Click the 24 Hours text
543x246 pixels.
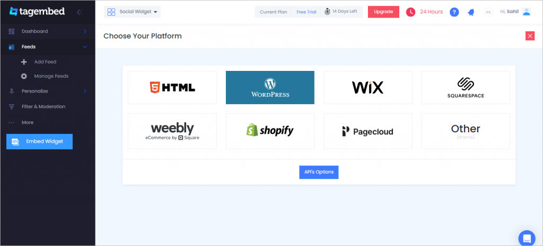coord(431,12)
